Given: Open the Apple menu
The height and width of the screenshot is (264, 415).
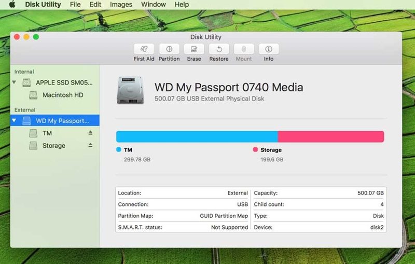Looking at the screenshot, I should (12, 5).
